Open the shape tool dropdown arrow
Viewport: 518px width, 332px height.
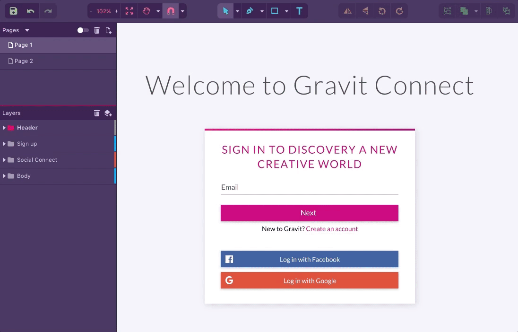tap(286, 11)
